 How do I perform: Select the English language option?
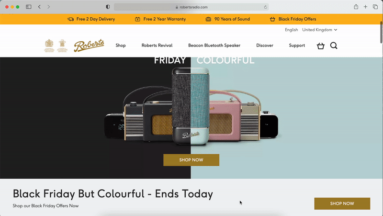[291, 30]
